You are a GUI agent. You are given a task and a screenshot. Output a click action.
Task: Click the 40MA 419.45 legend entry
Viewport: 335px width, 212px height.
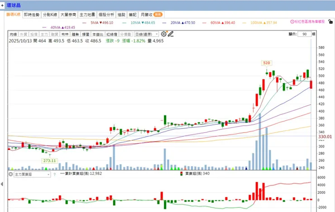(x=59, y=28)
